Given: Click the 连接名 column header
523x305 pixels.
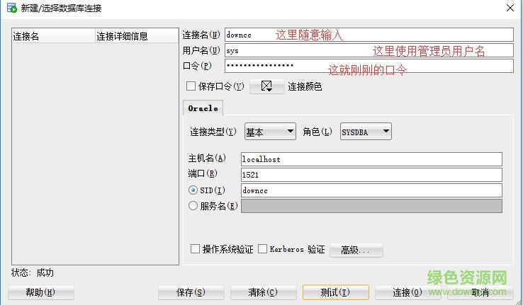Looking at the screenshot, I should tap(53, 36).
